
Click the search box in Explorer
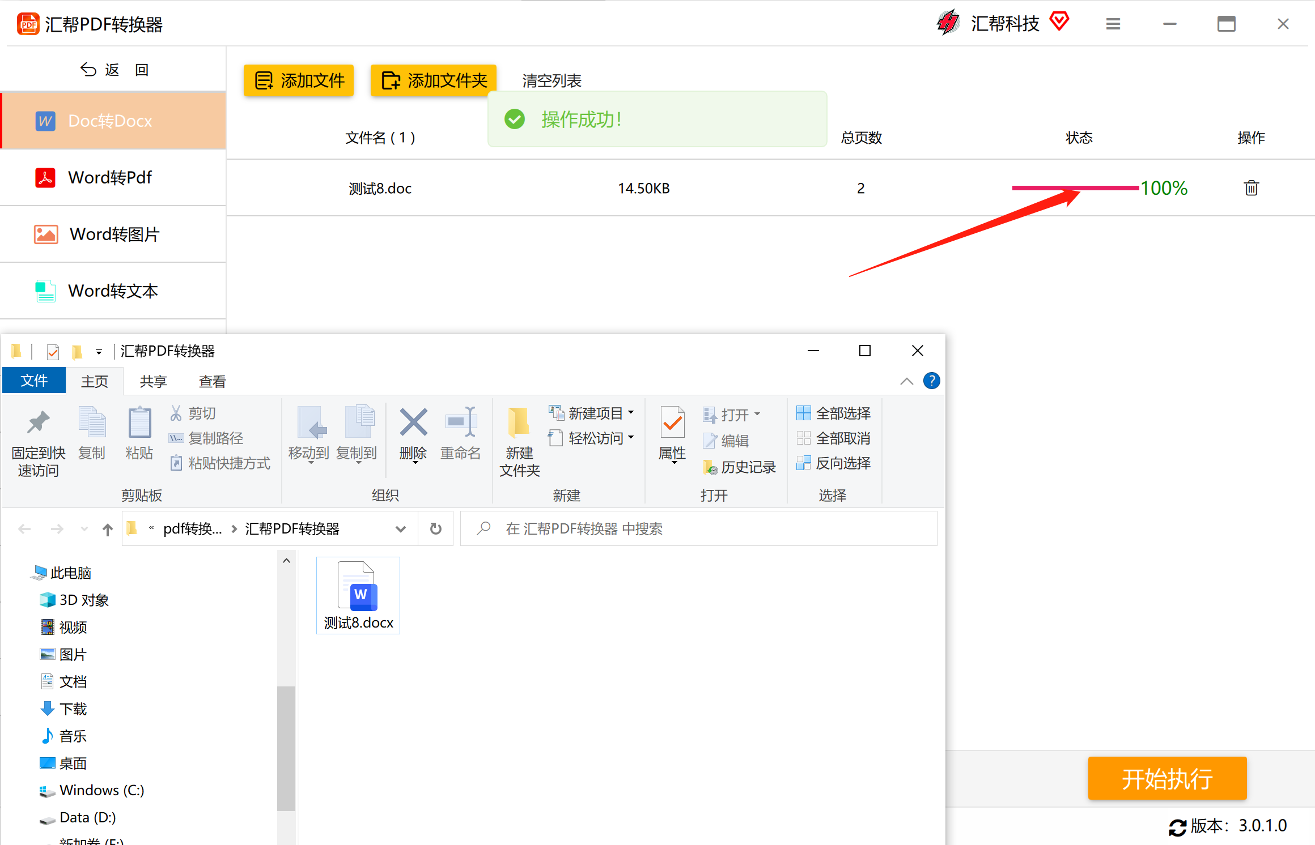pyautogui.click(x=699, y=529)
